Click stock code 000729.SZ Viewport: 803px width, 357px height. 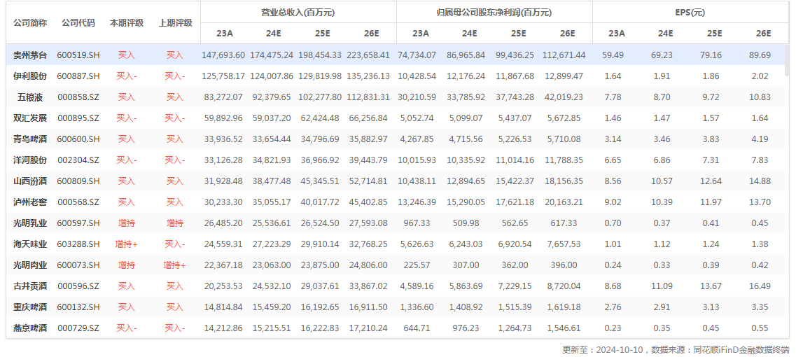(78, 328)
